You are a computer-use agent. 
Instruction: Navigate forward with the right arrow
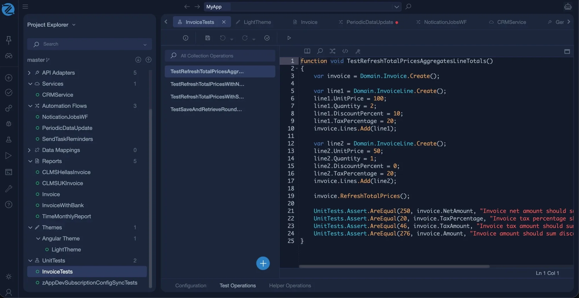click(197, 6)
